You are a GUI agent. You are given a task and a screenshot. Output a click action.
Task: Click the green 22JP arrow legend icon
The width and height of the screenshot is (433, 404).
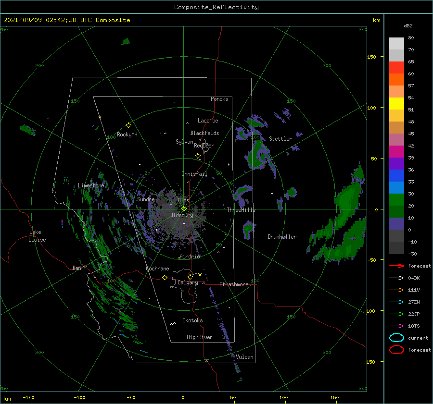coord(396,314)
